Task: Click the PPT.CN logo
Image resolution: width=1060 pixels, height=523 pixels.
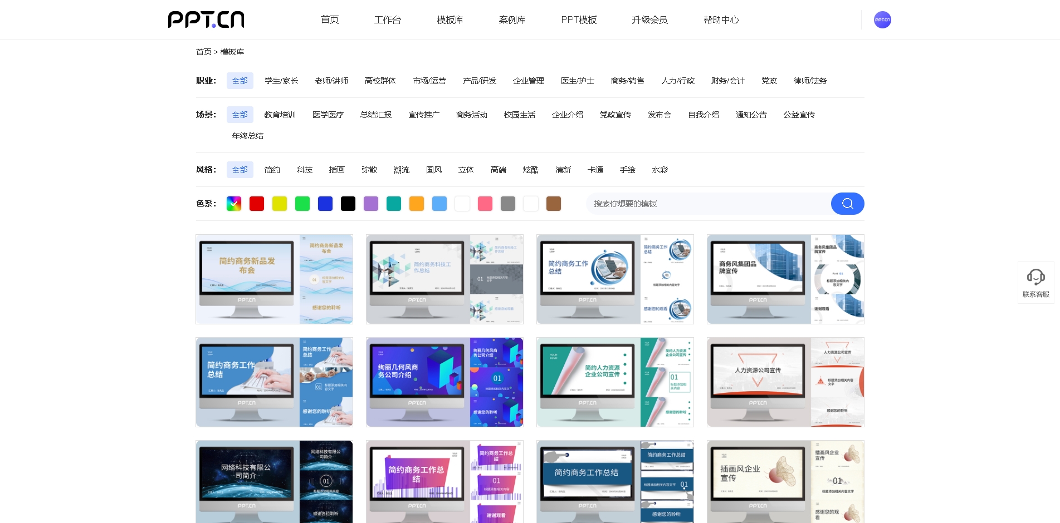Action: [x=206, y=19]
